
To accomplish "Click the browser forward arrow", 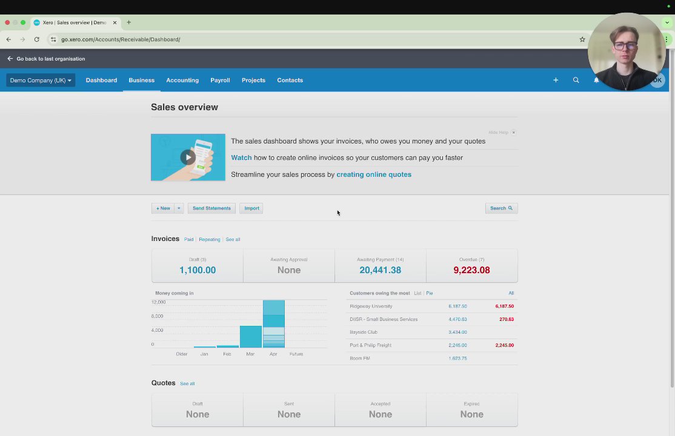I will point(22,39).
